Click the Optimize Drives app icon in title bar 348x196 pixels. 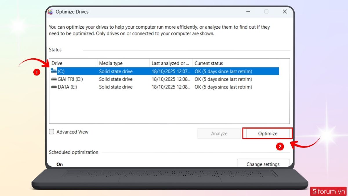50,12
